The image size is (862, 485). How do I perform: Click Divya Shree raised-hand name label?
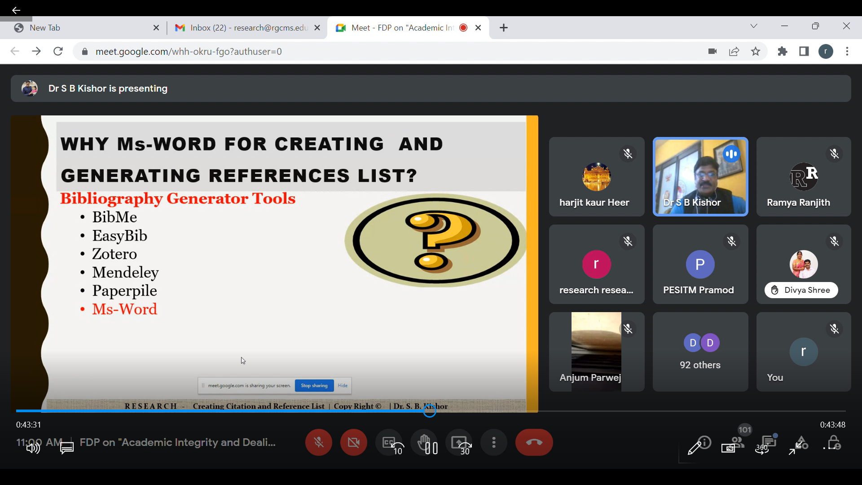801,290
